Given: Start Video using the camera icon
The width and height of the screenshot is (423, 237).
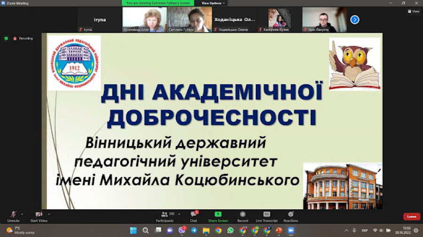Looking at the screenshot, I should pyautogui.click(x=39, y=215).
